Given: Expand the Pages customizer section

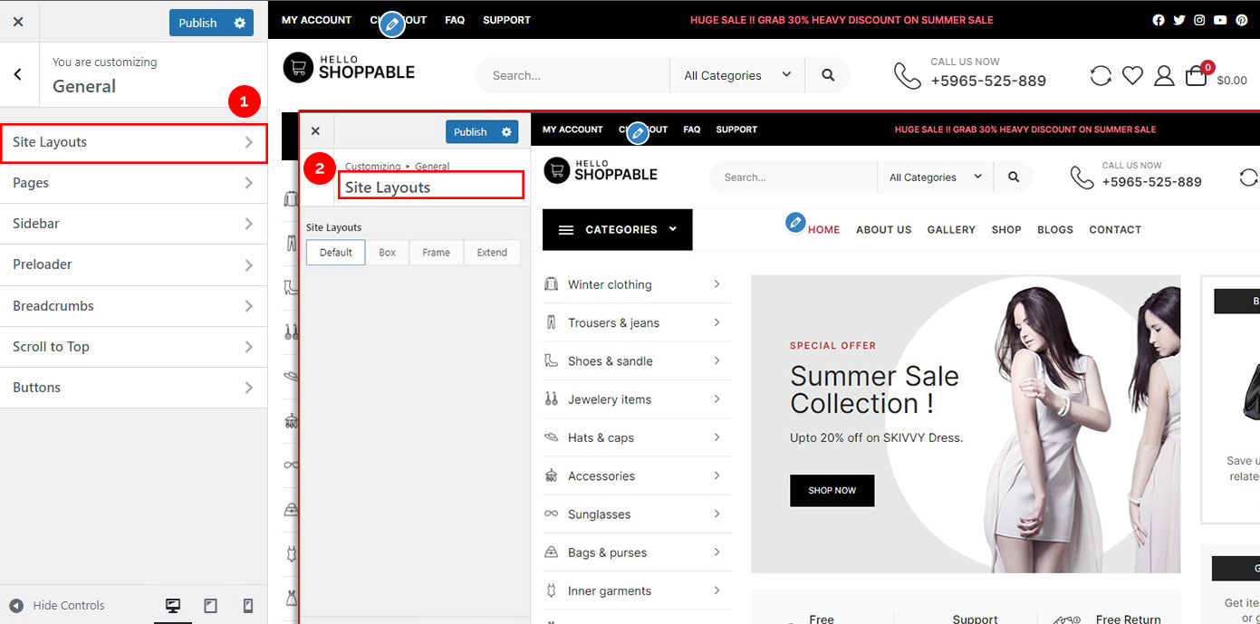Looking at the screenshot, I should (x=133, y=182).
